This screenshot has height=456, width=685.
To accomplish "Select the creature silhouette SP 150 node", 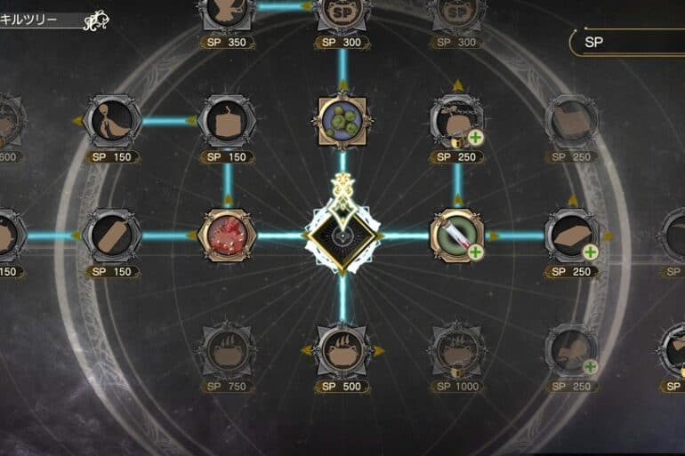I will coord(112,121).
